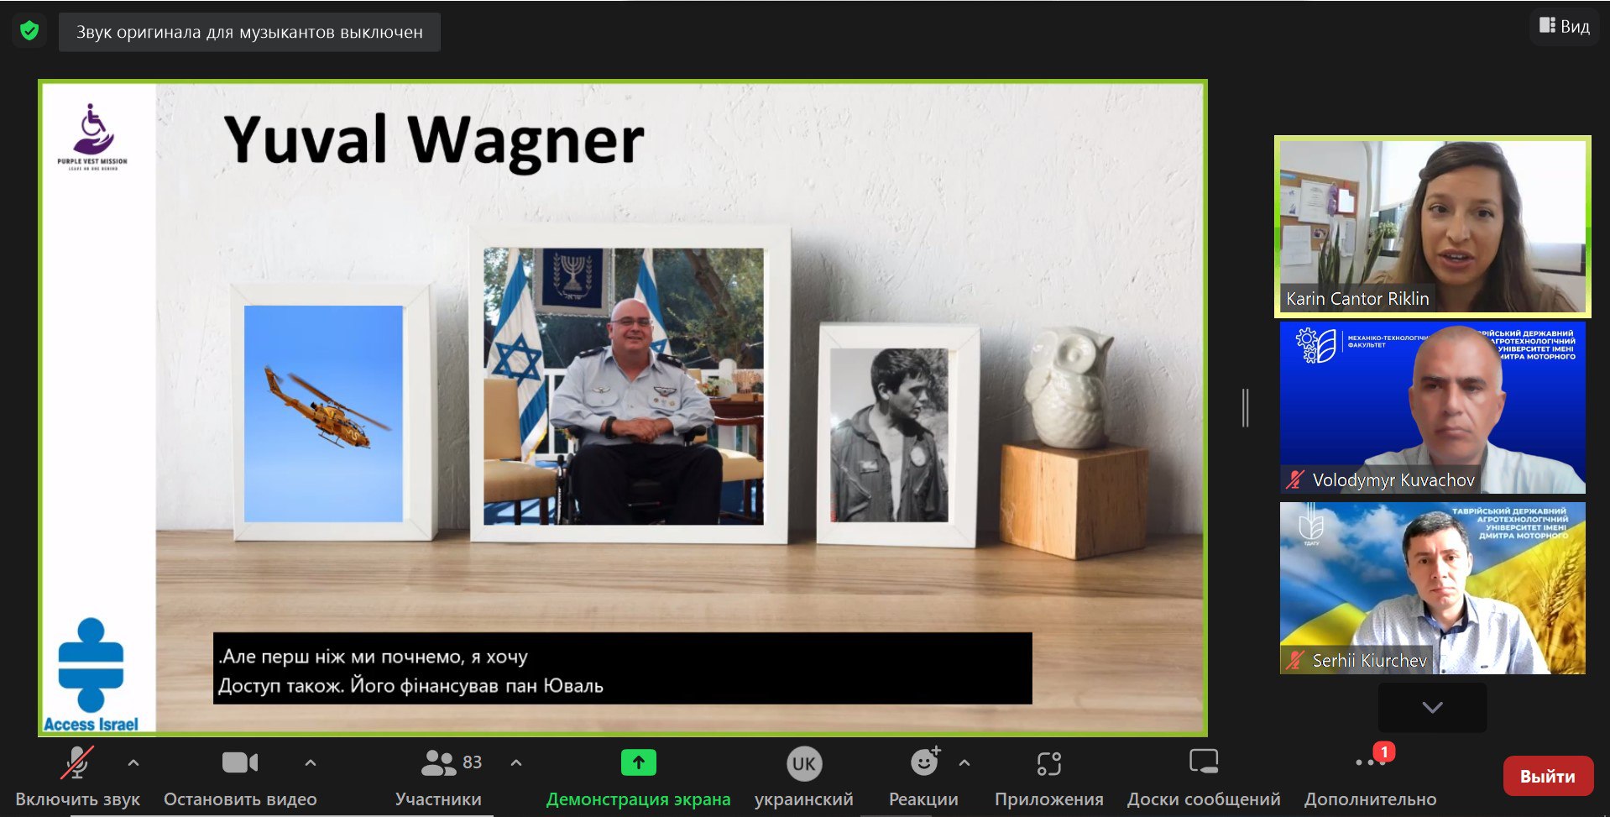
Task: Grab divider handle between share and videos
Action: click(x=1245, y=408)
